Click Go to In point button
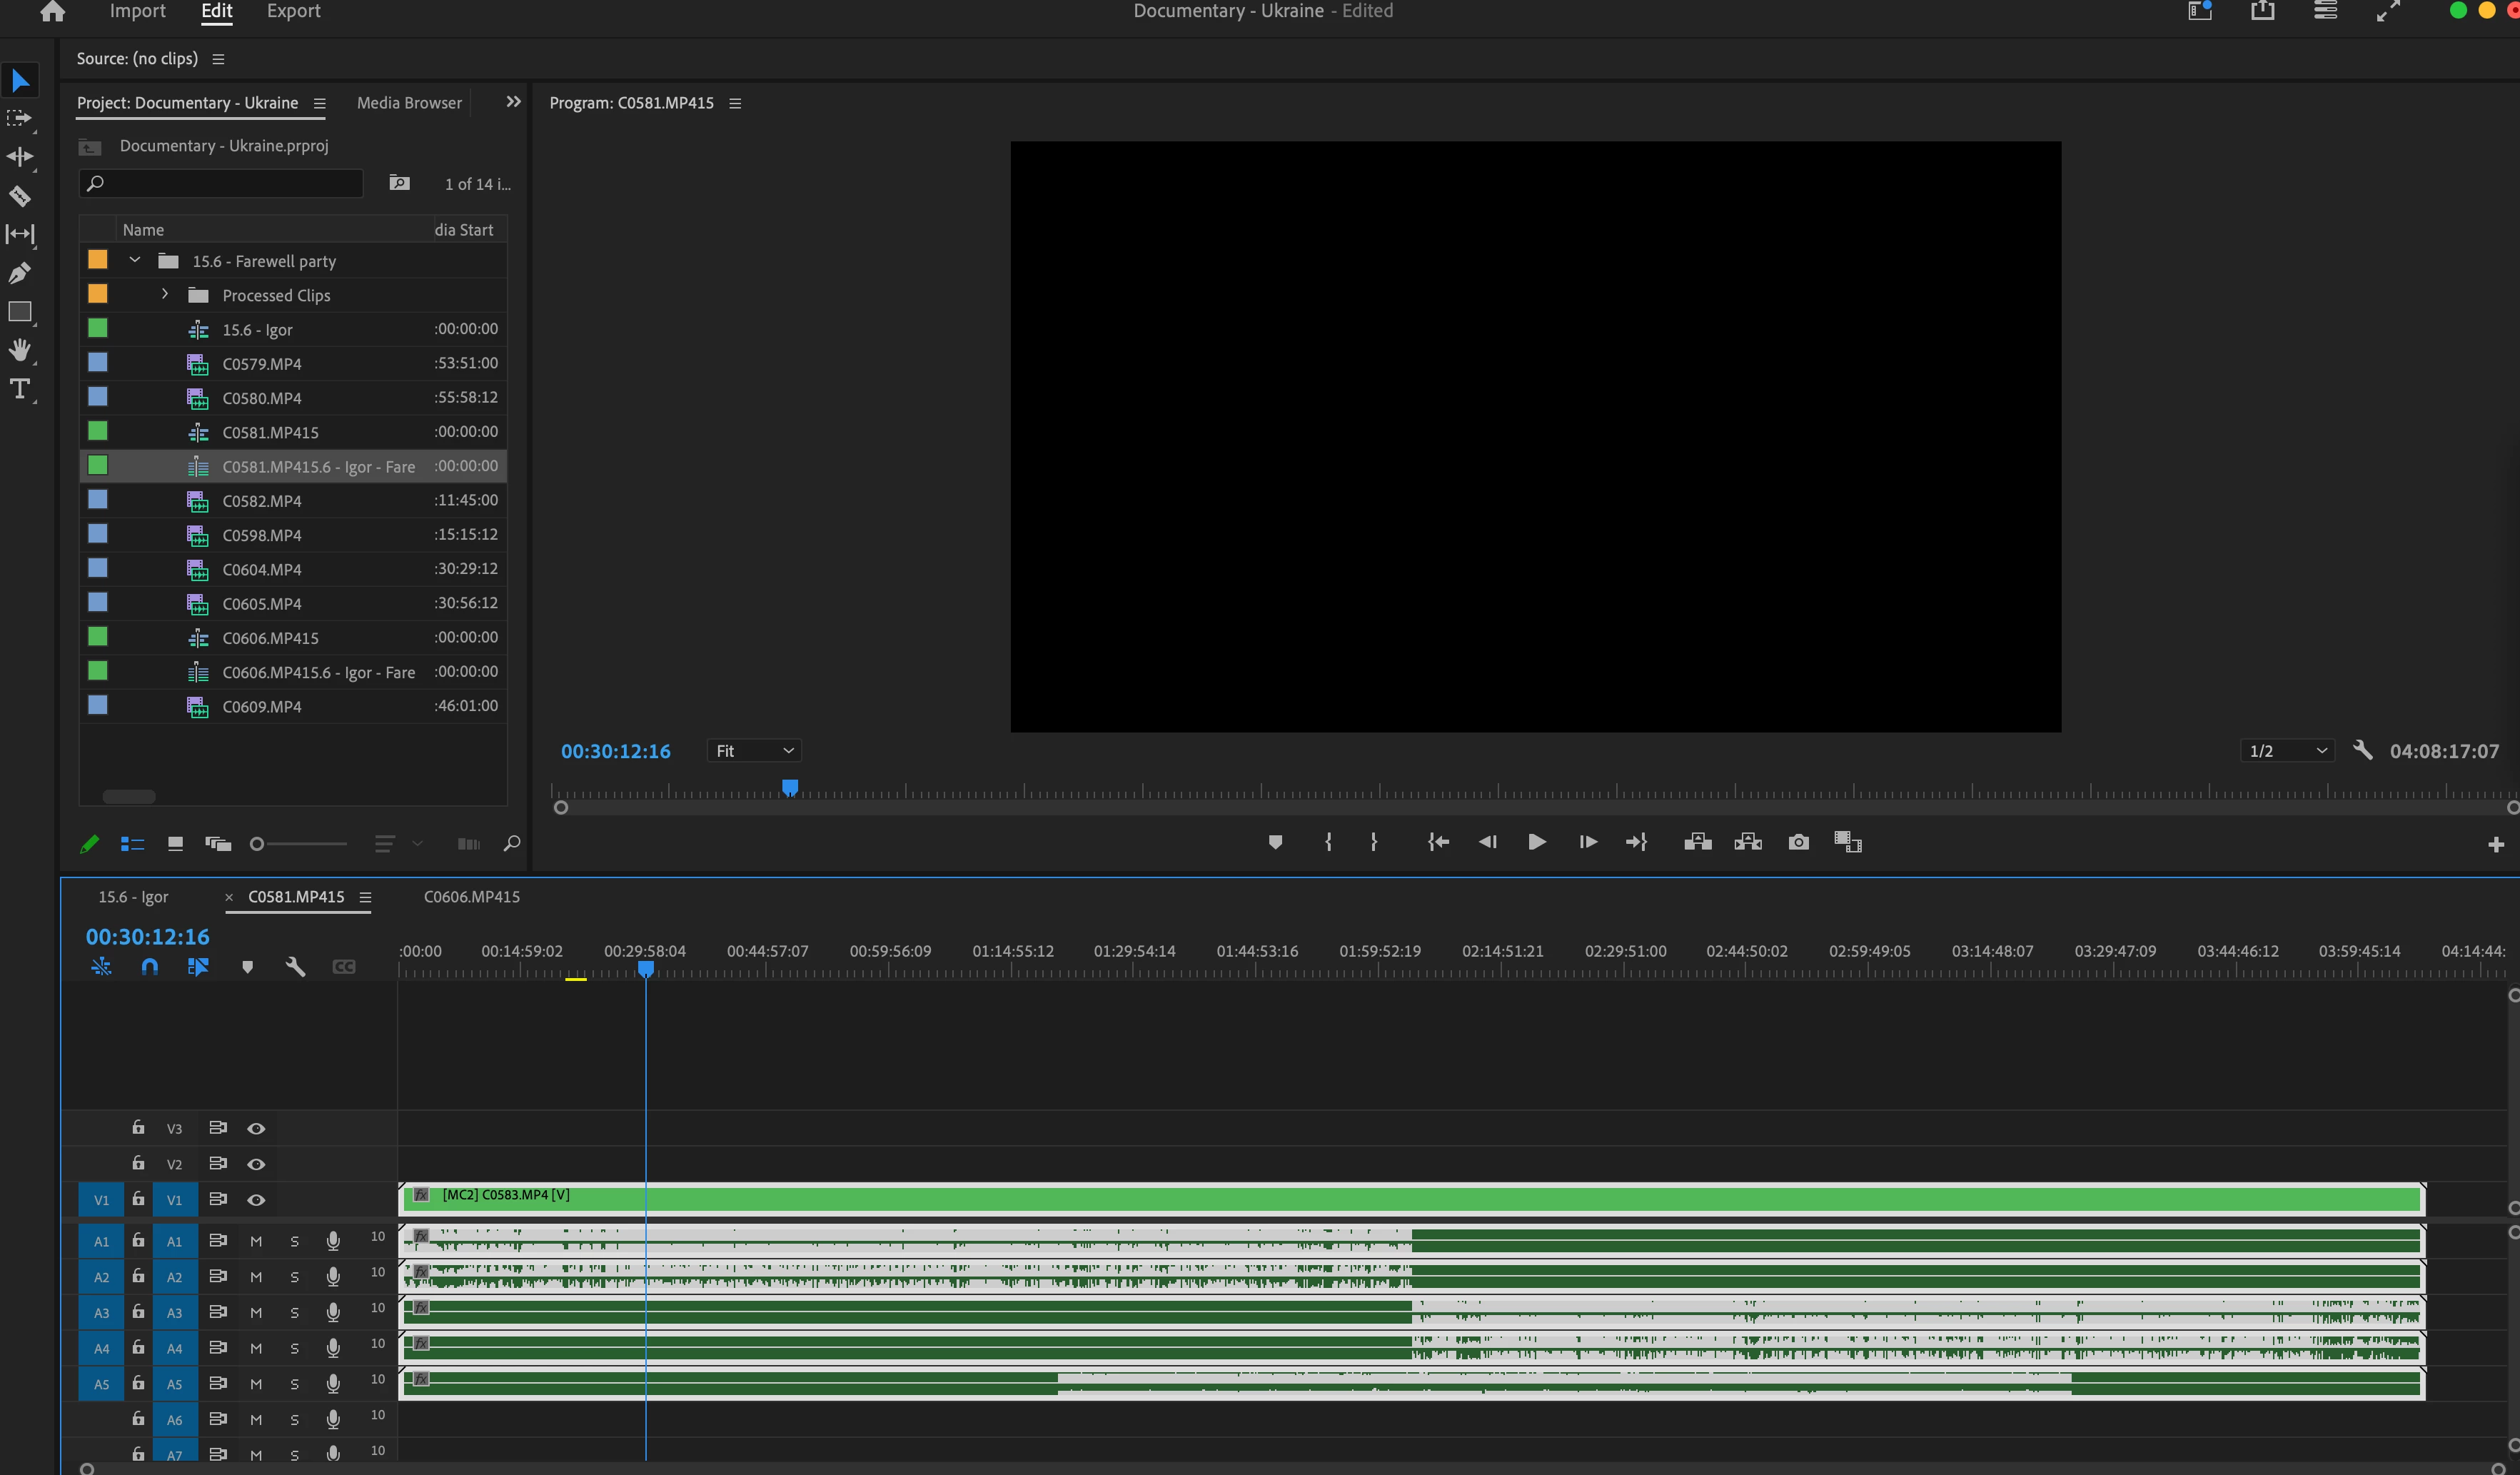The image size is (2520, 1475). pyautogui.click(x=1438, y=842)
